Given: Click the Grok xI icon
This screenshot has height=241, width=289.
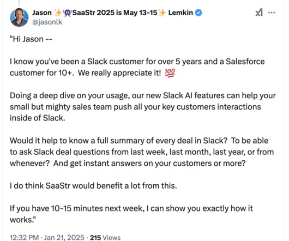Looking at the screenshot, I should pyautogui.click(x=259, y=13).
